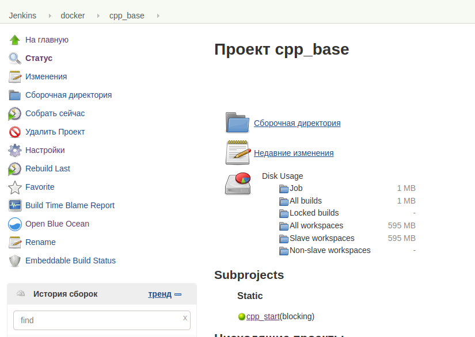
Task: Open the Недавние изменения link
Action: (294, 153)
